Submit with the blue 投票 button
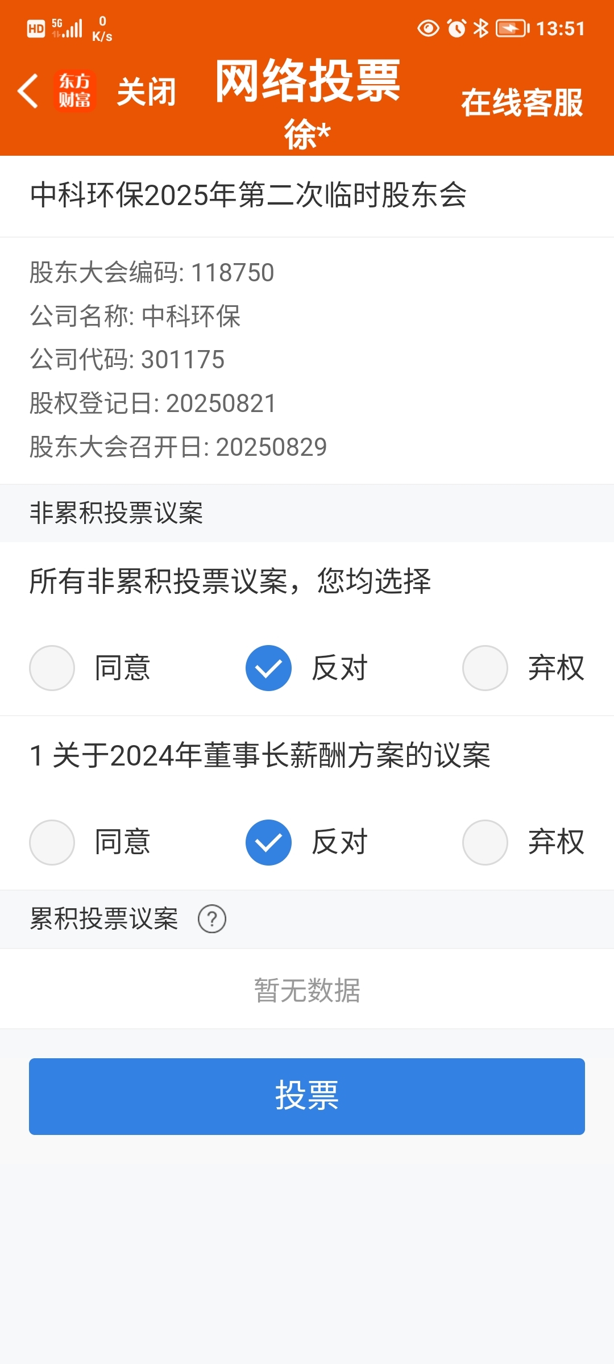 coord(307,1096)
